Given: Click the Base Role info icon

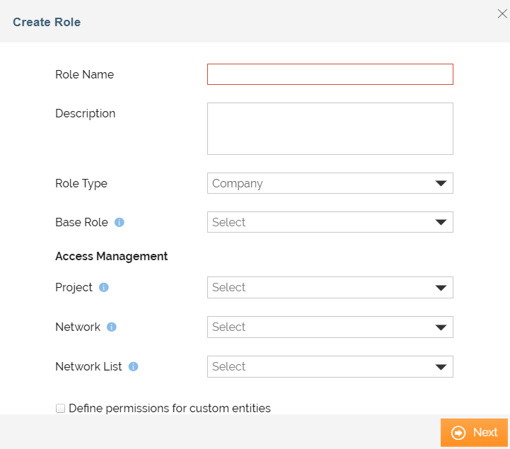Looking at the screenshot, I should point(120,223).
